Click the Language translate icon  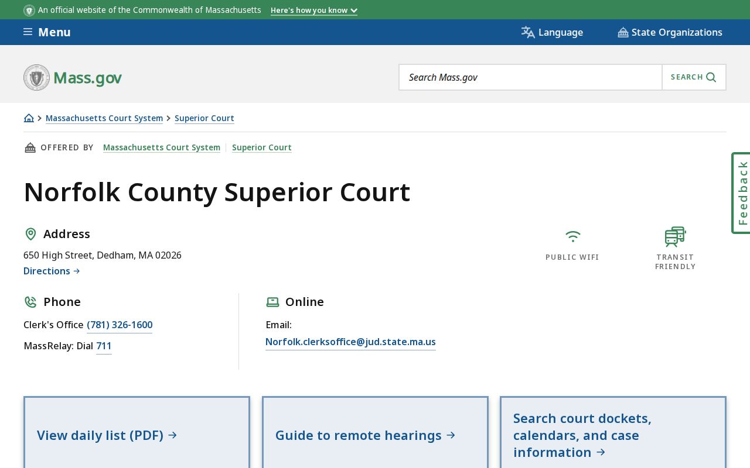[x=528, y=32]
